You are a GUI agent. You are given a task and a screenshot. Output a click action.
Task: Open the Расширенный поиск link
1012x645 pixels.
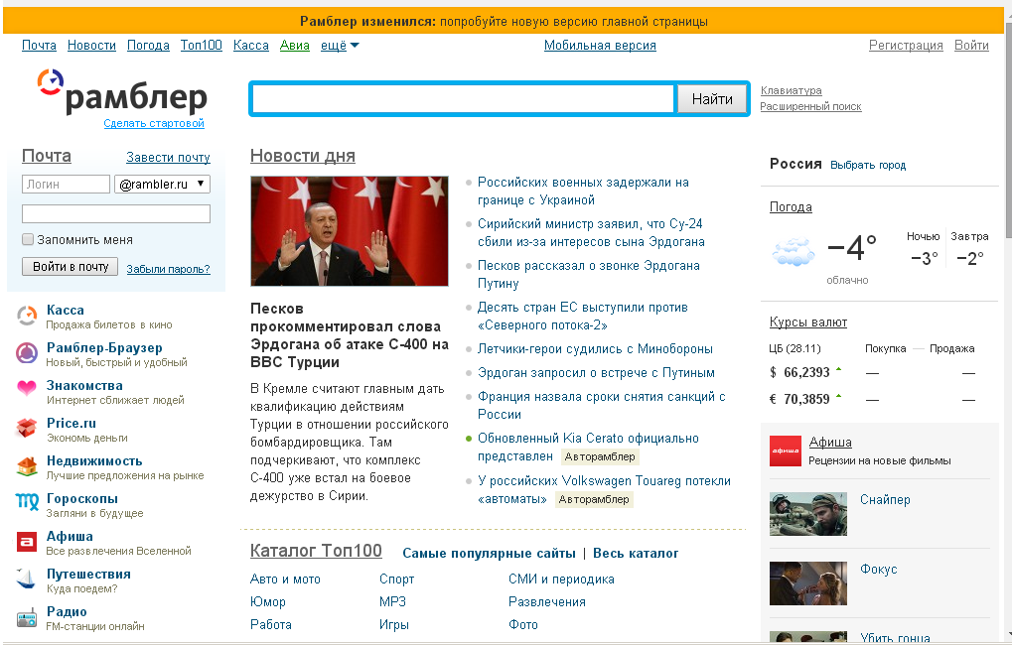pyautogui.click(x=810, y=106)
